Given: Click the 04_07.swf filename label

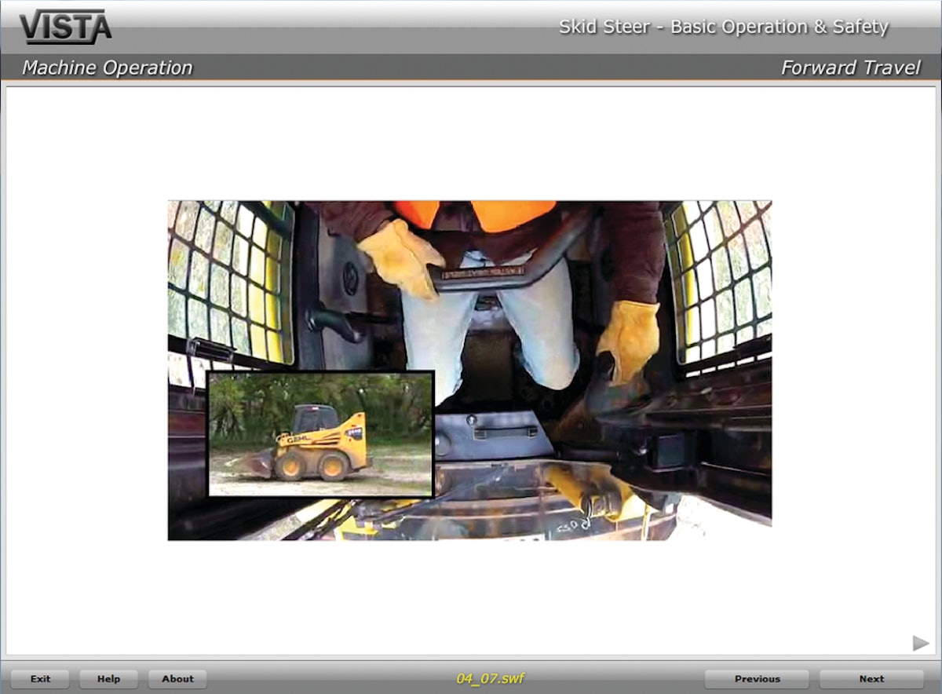Looking at the screenshot, I should coord(491,679).
